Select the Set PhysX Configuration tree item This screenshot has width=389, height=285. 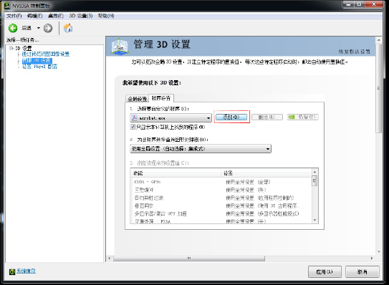pyautogui.click(x=39, y=67)
